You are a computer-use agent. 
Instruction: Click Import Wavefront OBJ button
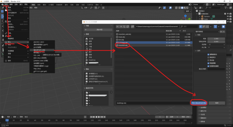(199, 103)
